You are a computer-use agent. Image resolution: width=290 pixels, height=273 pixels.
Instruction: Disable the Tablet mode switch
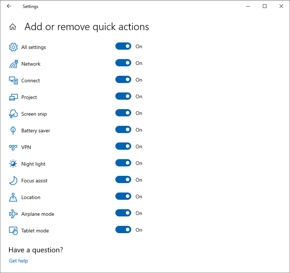pyautogui.click(x=123, y=229)
